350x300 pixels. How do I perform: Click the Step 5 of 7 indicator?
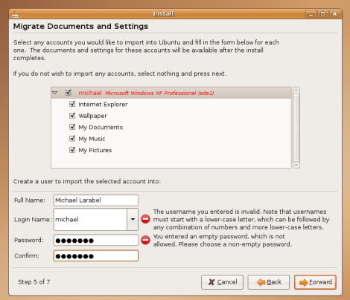[x=34, y=281]
